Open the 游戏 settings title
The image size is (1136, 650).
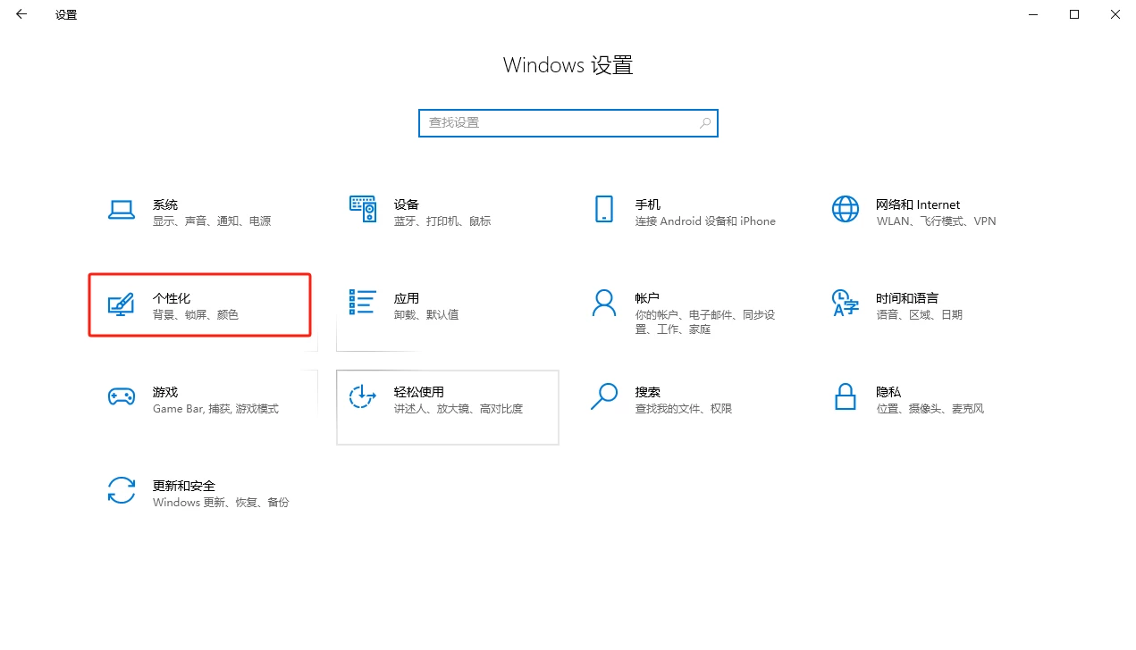(x=165, y=392)
